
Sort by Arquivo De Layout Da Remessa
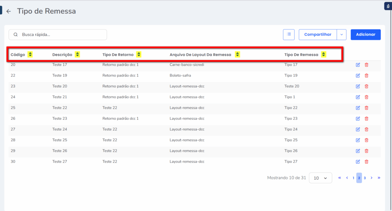pyautogui.click(x=237, y=55)
